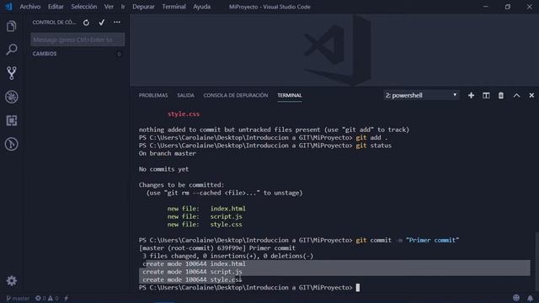
Task: Kill terminal with trash icon
Action: tap(501, 95)
